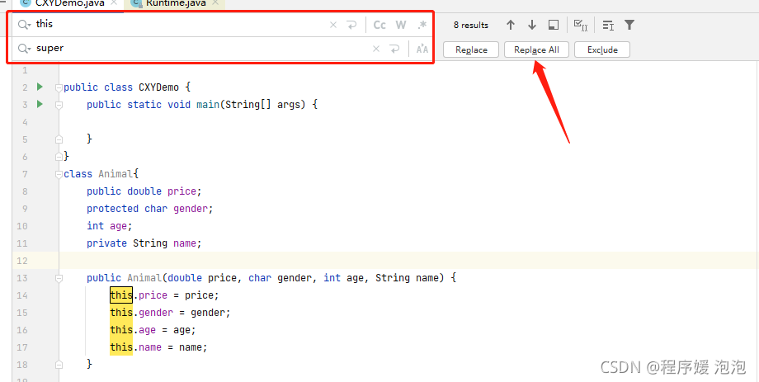Switch to the CXYDemo.java tab
The width and height of the screenshot is (759, 382).
coord(68,3)
